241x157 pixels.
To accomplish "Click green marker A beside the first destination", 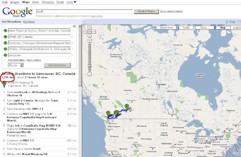I will click(5, 30).
